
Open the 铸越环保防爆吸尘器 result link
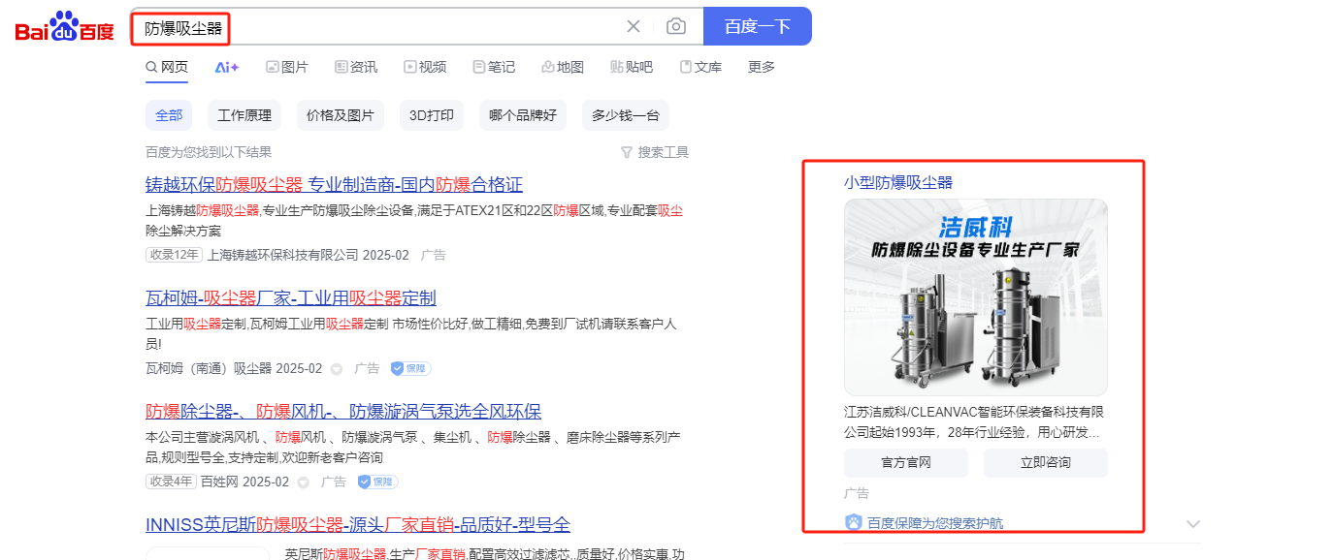coord(334,184)
